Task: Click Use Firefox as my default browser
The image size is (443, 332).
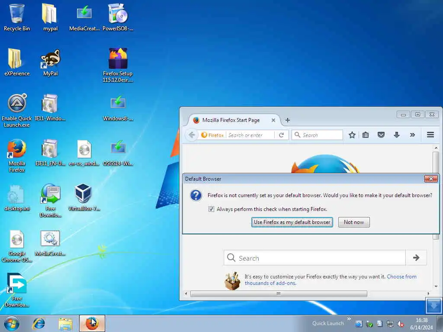Action: coord(292,222)
